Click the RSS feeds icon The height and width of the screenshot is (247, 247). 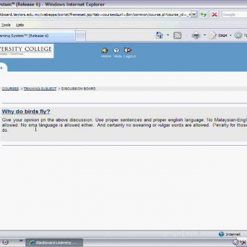177,36
